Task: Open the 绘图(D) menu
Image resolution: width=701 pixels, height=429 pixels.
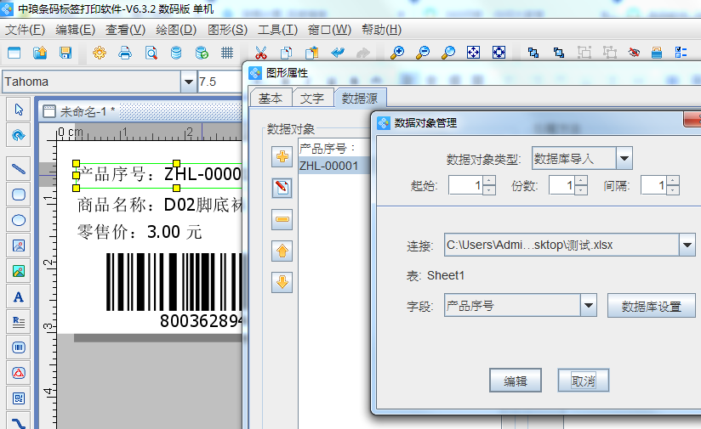Action: point(177,30)
